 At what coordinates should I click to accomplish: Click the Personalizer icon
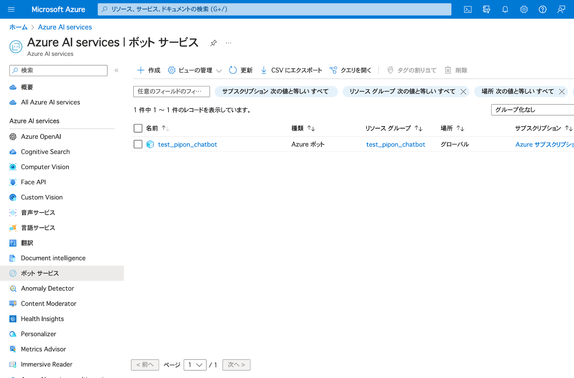(13, 334)
